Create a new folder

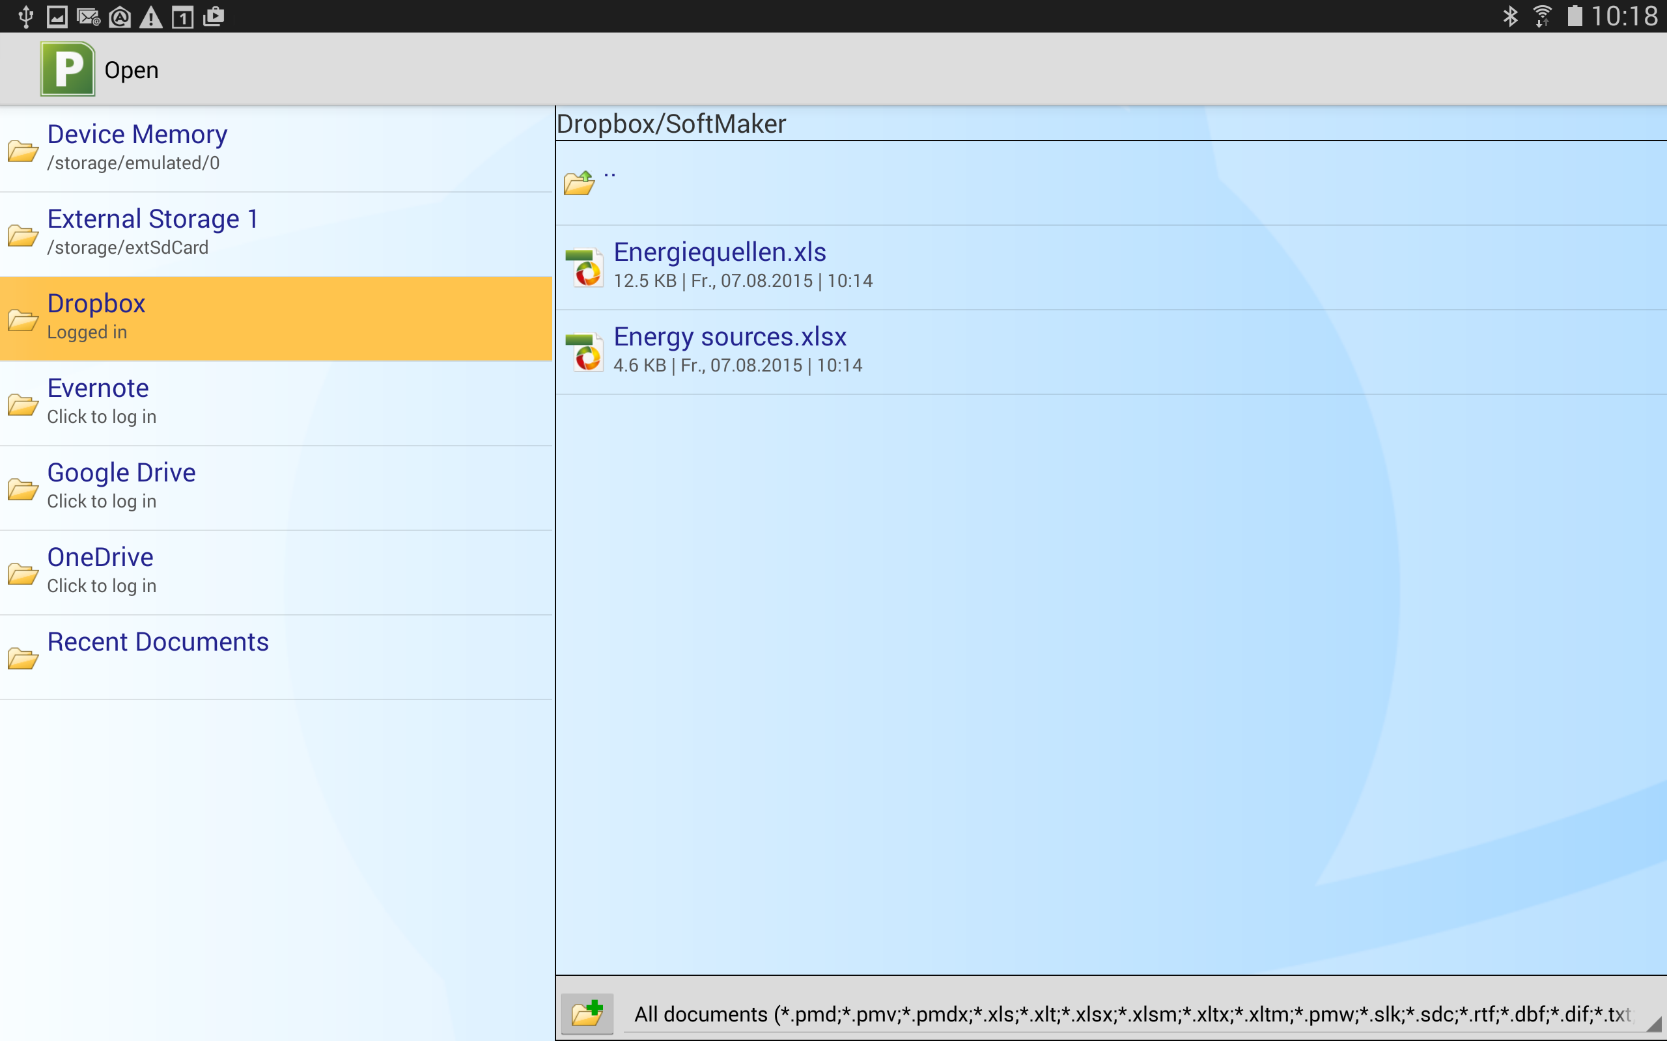pos(587,1013)
